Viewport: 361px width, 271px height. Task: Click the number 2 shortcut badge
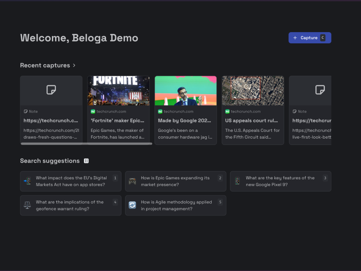tap(220, 178)
